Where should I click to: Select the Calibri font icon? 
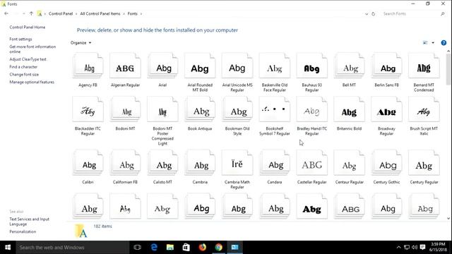tap(88, 163)
